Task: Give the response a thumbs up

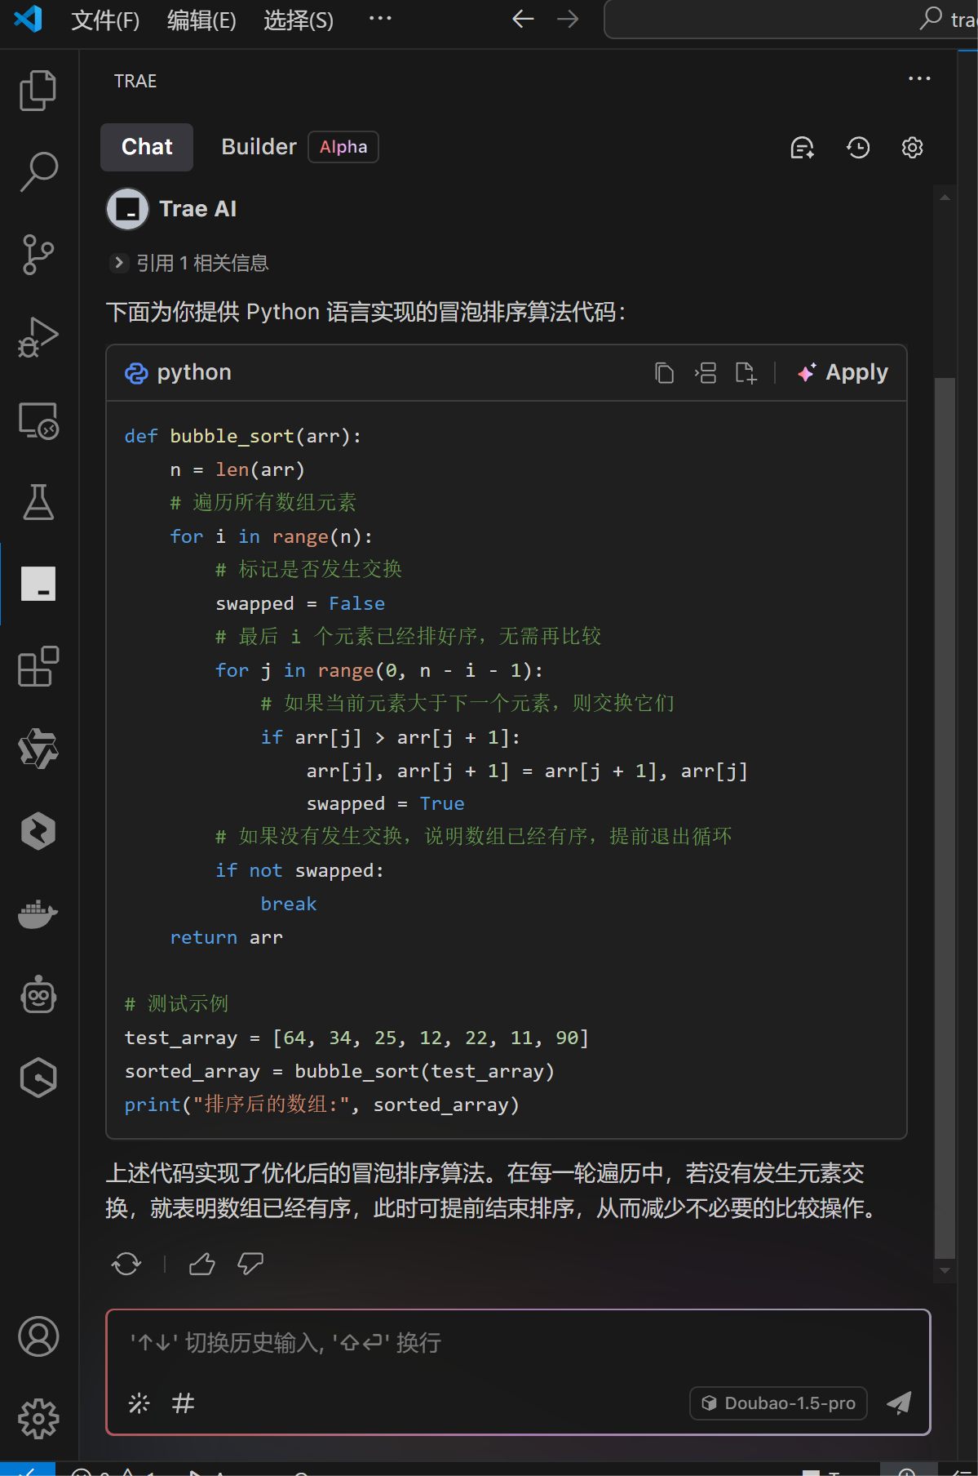Action: coord(202,1264)
